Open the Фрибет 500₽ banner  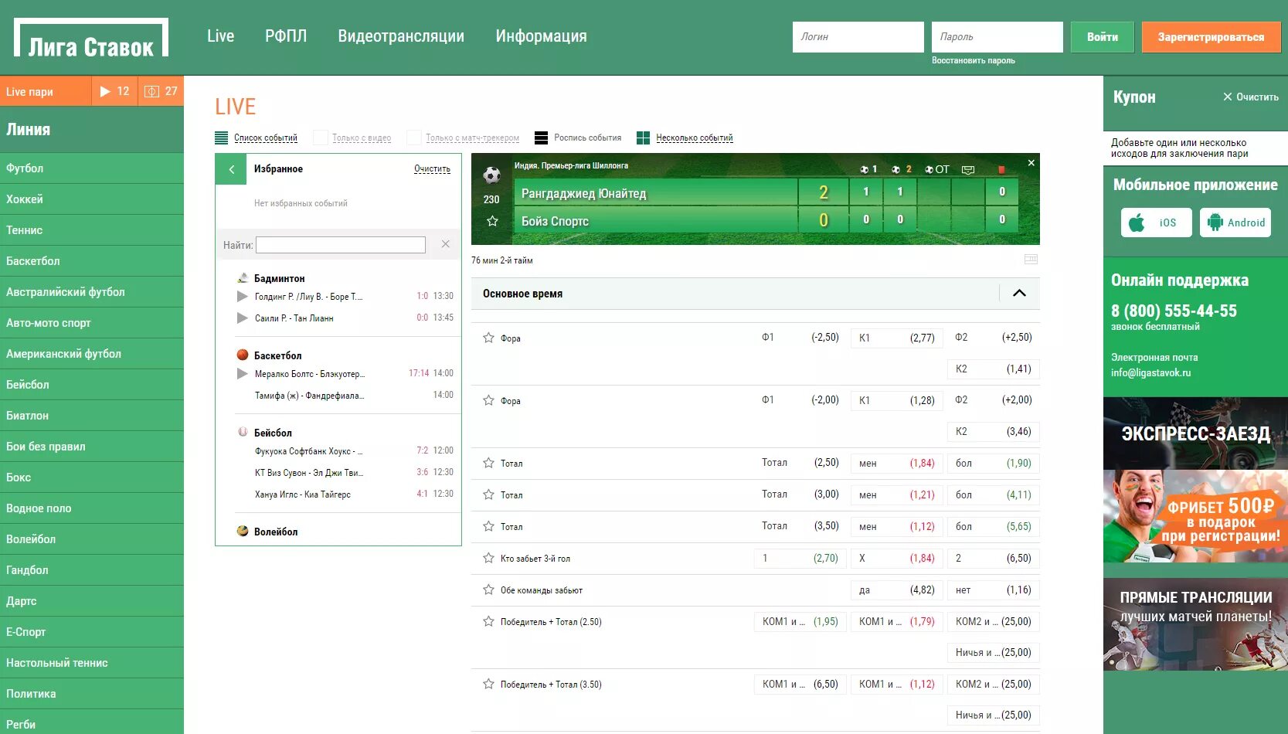(x=1195, y=516)
